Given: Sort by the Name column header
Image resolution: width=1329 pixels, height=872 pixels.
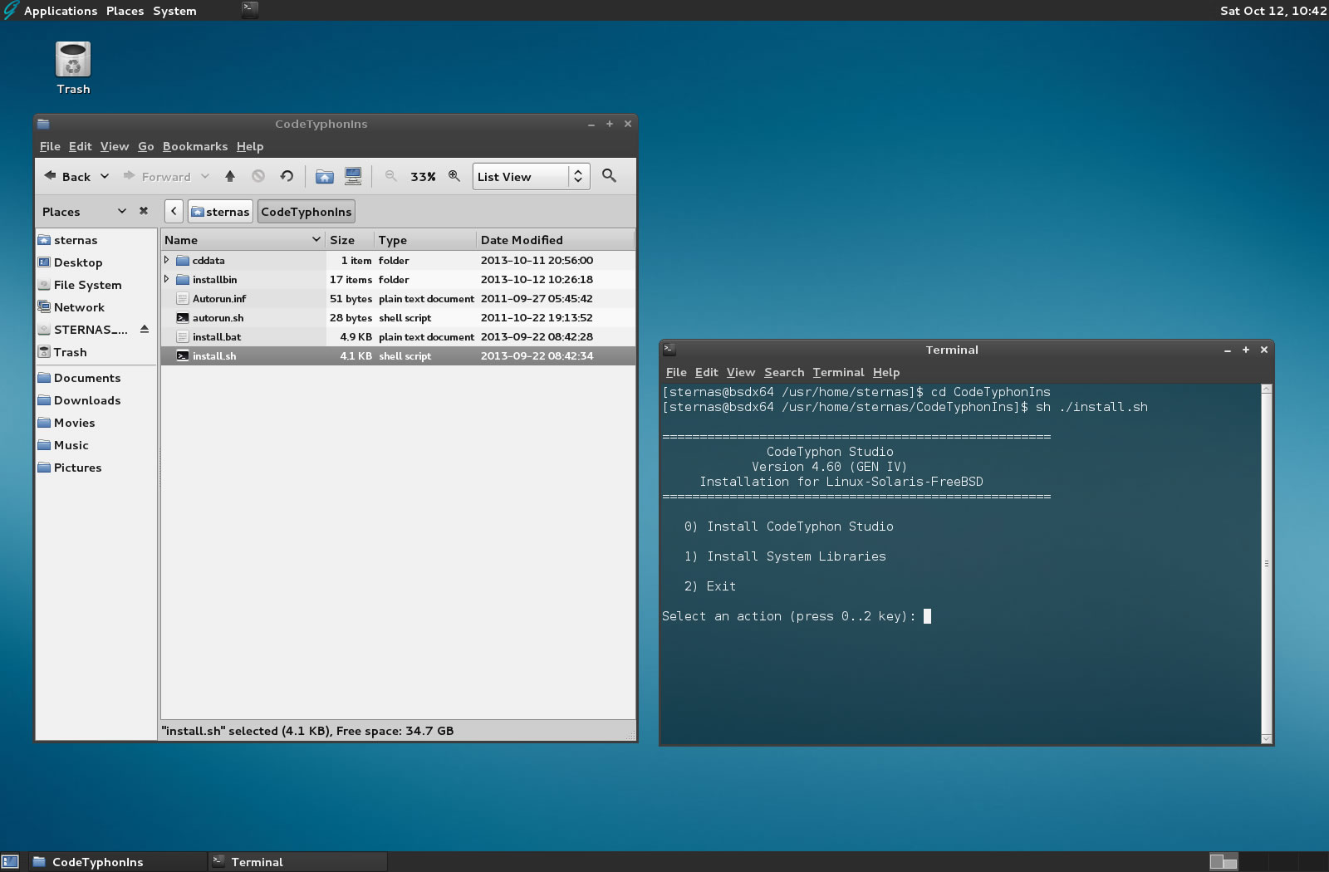Looking at the screenshot, I should pyautogui.click(x=243, y=240).
